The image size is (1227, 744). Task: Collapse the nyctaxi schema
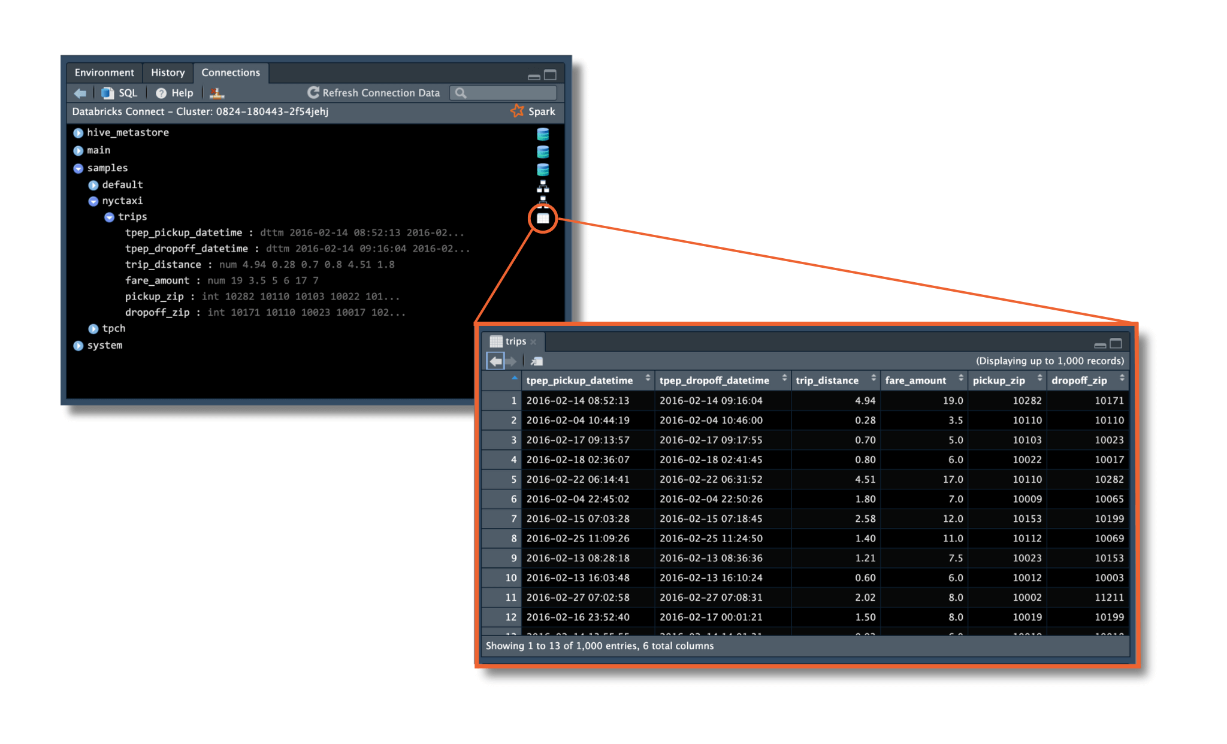[x=93, y=201]
